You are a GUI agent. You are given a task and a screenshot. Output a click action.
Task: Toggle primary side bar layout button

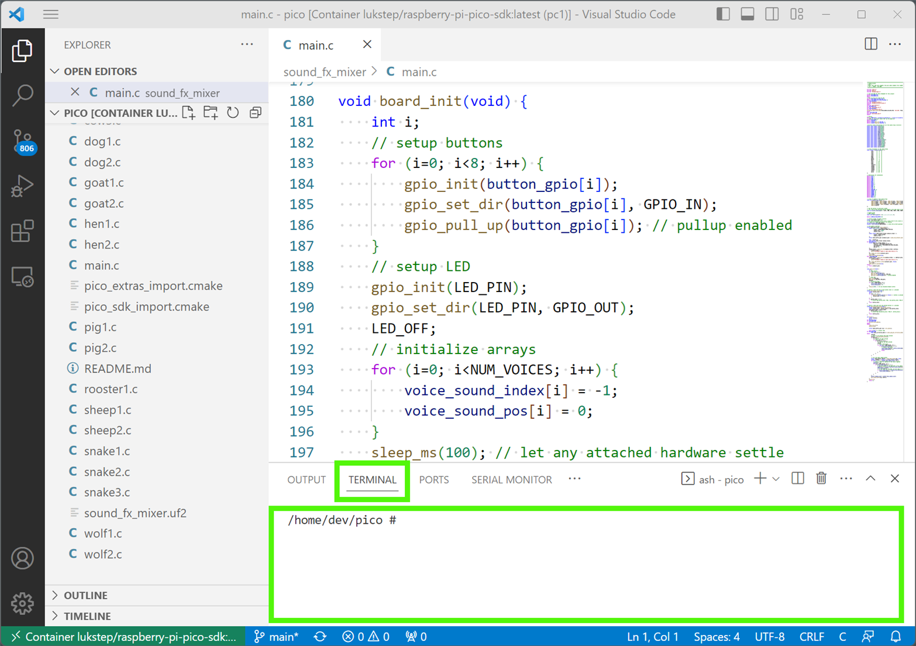click(x=723, y=14)
